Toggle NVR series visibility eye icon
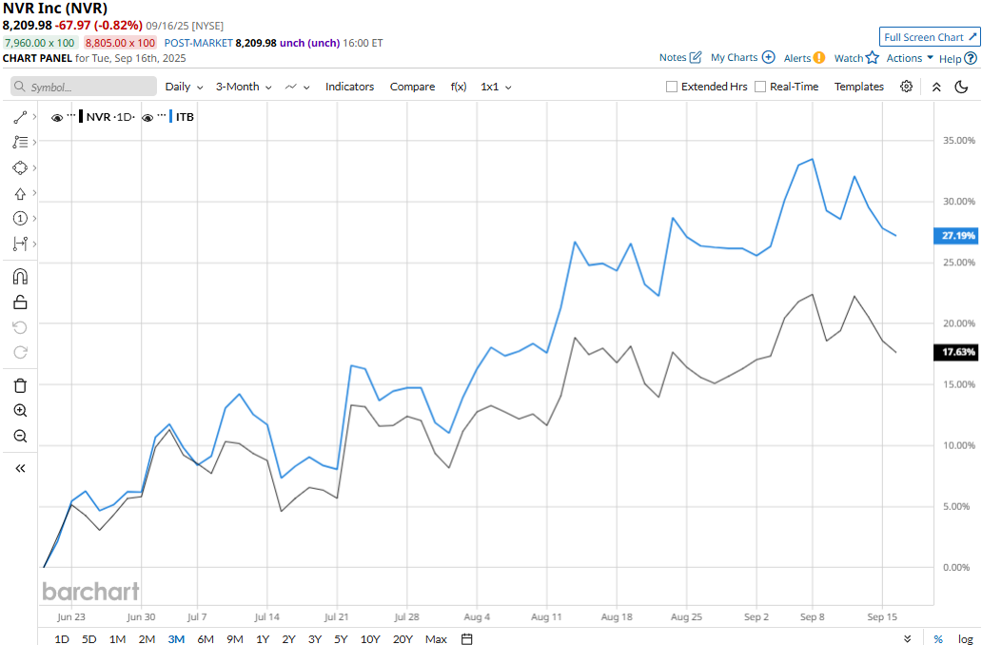Screen dimensions: 982x645 pyautogui.click(x=57, y=117)
